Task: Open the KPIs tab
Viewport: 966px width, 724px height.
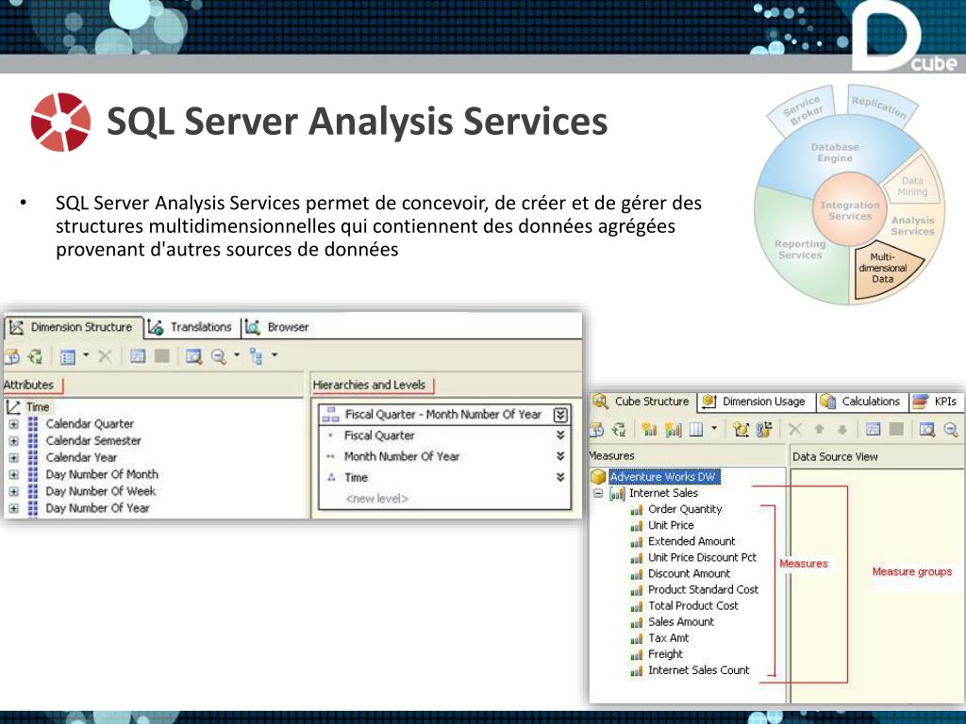Action: click(x=935, y=402)
